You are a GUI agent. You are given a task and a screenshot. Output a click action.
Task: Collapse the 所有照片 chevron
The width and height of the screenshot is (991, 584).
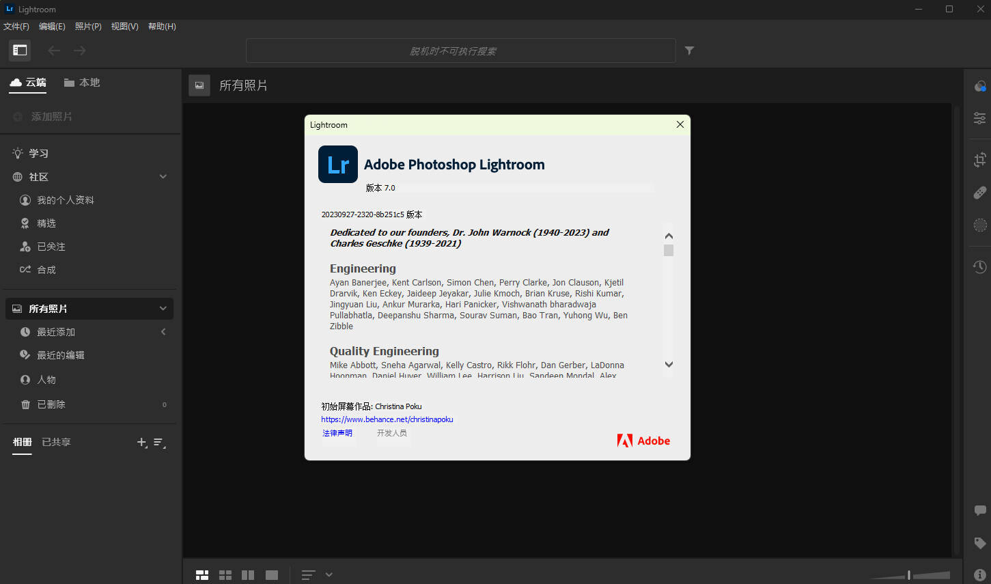(163, 309)
